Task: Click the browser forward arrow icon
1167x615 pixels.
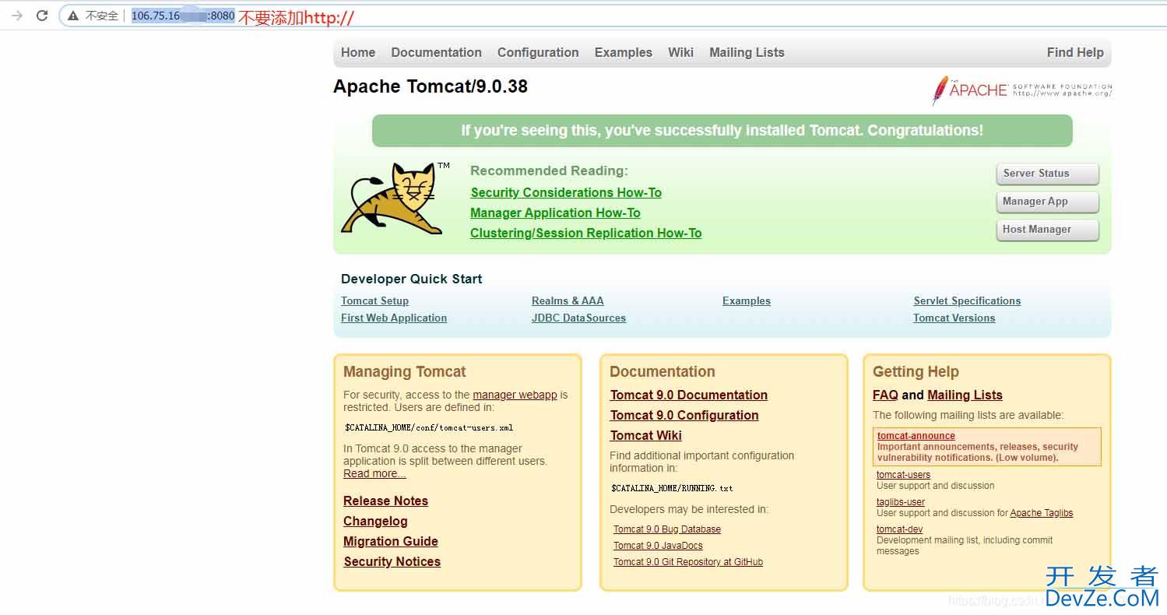Action: 17,16
